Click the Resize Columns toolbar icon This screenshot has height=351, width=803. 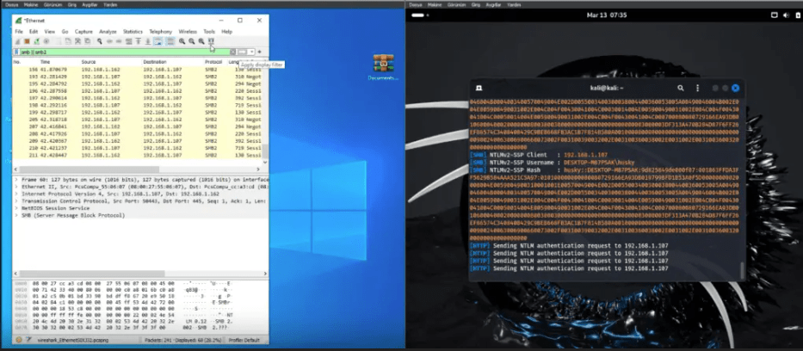click(211, 40)
